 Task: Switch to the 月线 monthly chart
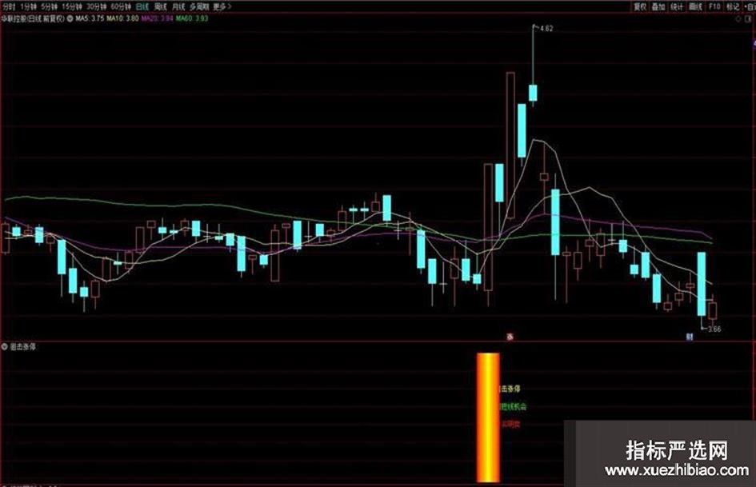point(178,6)
